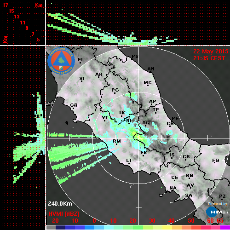Click the 'Powered by' text
Image resolution: width=230 pixels, height=230 pixels.
click(217, 204)
